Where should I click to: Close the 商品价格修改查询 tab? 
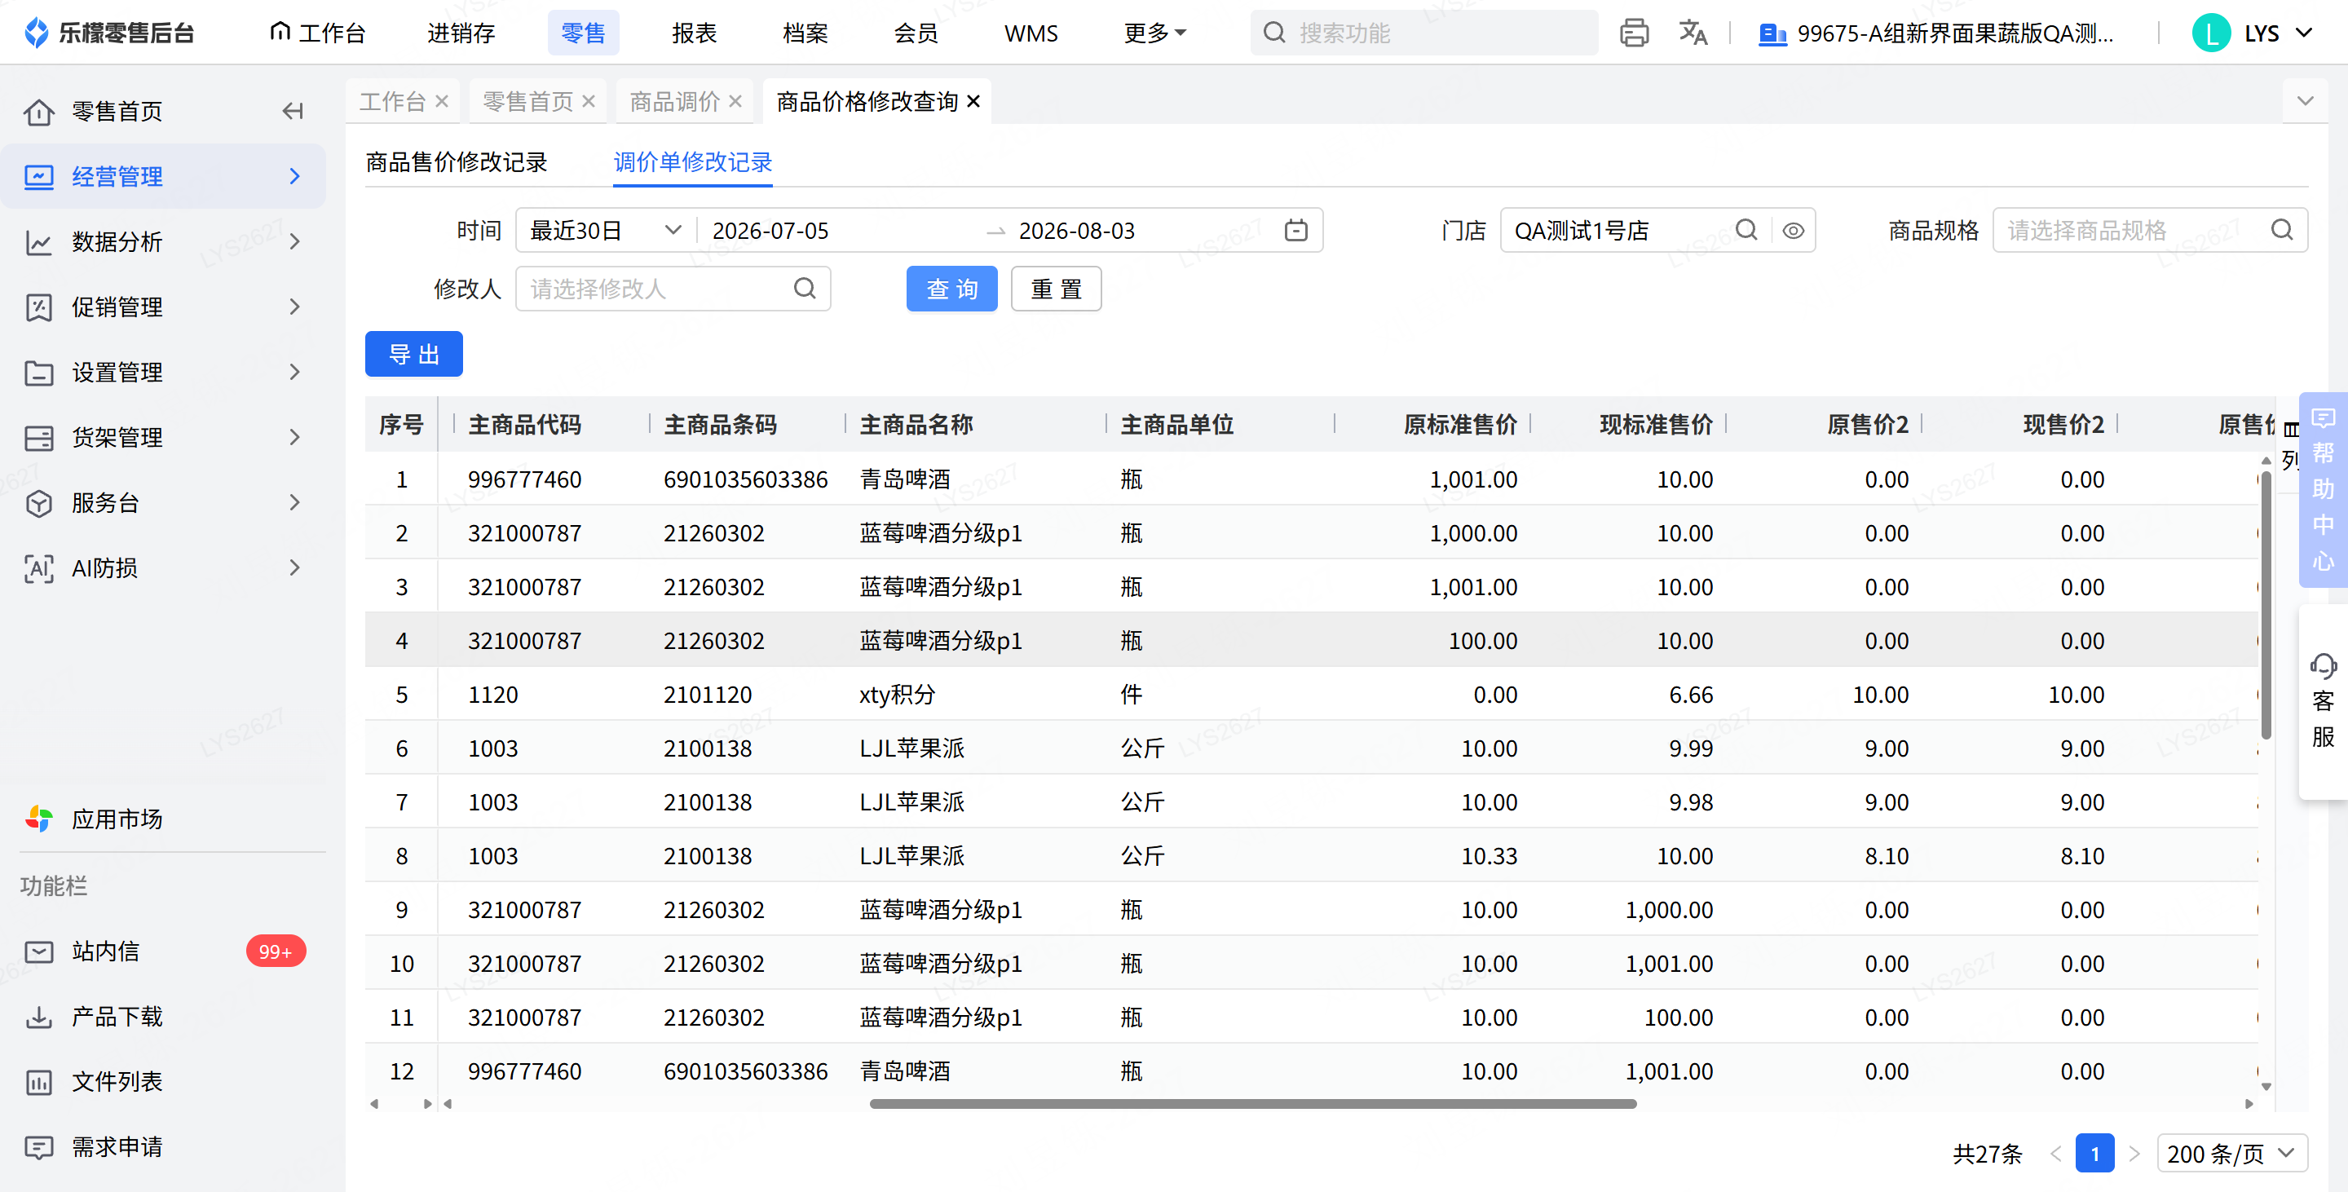pos(973,101)
